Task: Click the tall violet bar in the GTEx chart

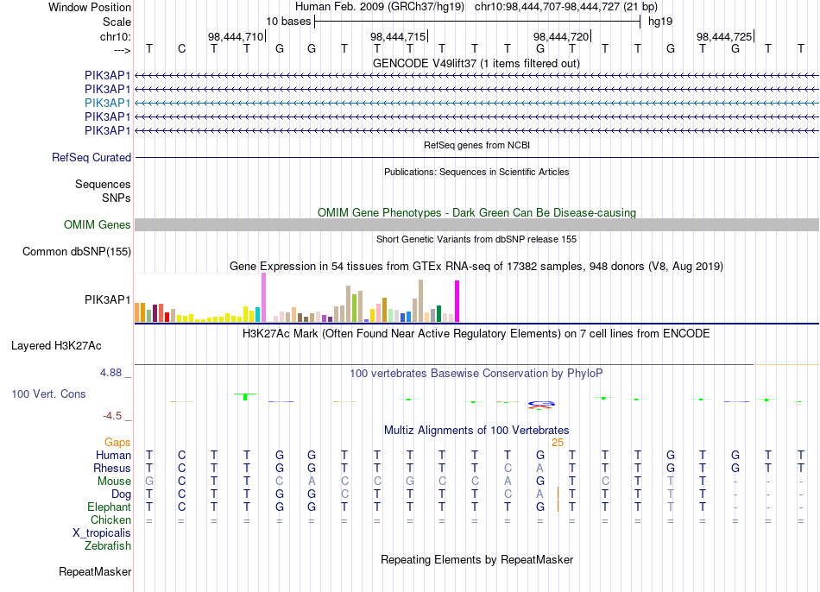Action: click(263, 297)
